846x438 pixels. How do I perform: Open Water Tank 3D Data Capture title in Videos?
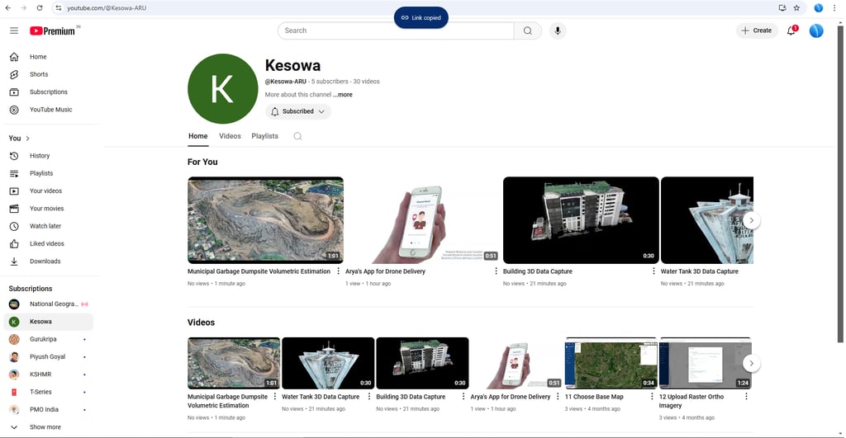321,397
